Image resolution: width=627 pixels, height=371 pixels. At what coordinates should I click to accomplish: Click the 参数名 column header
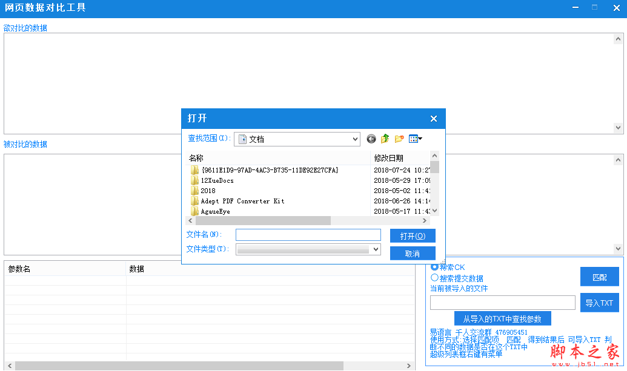65,269
